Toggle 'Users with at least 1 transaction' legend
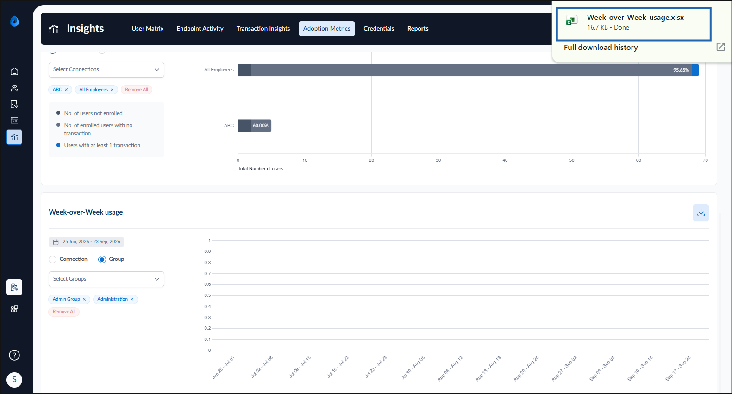 (98, 145)
